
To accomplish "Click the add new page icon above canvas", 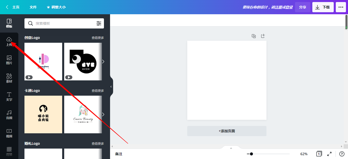I will tap(263, 36).
